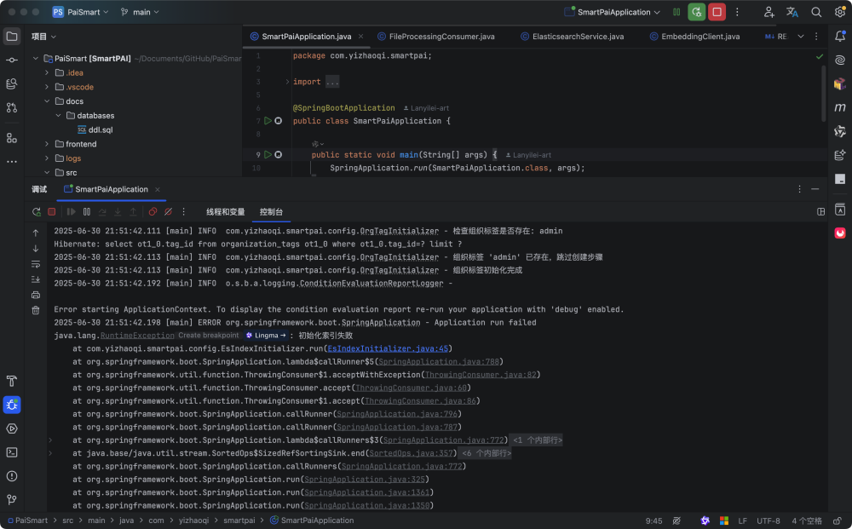Clear all console output with trash icon
Image resolution: width=852 pixels, height=529 pixels.
(x=36, y=310)
